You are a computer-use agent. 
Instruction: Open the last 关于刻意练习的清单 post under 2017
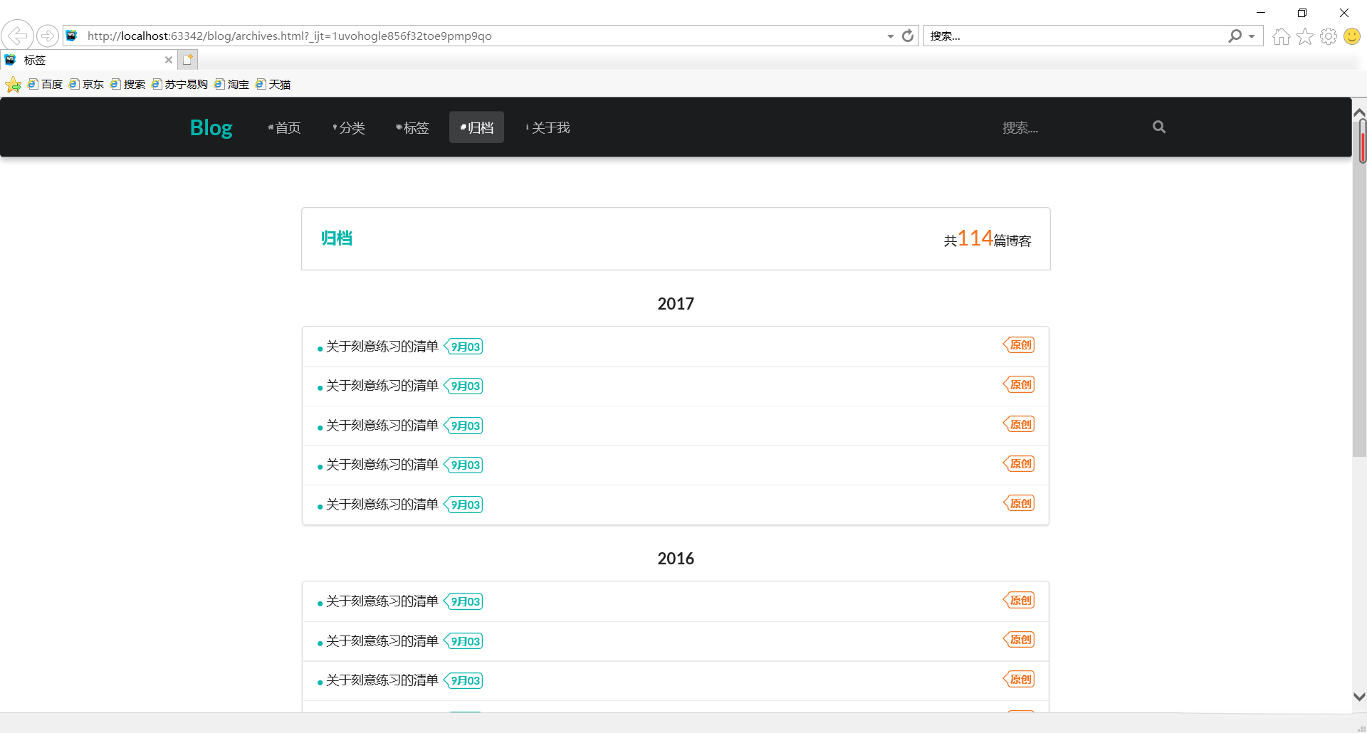pyautogui.click(x=382, y=505)
